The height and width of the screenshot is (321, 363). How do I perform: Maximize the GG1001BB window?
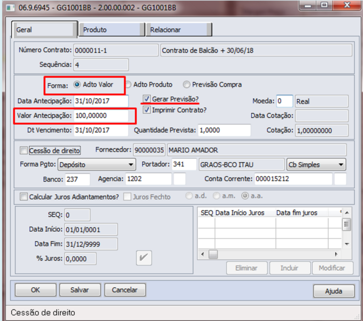(x=324, y=5)
